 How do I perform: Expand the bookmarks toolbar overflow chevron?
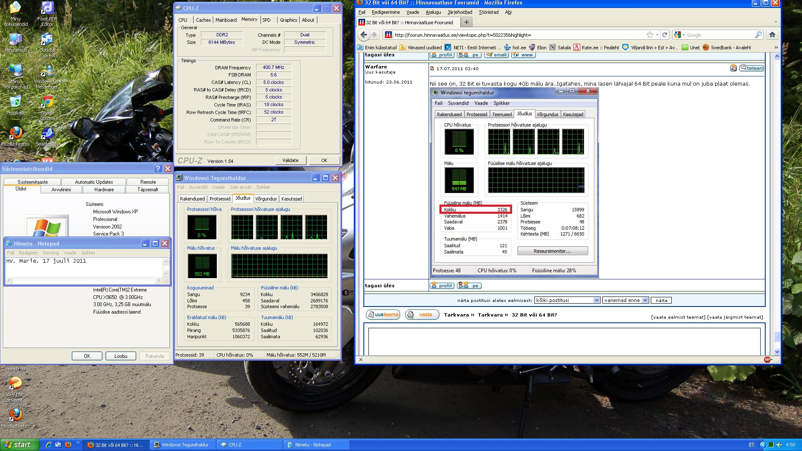tap(776, 48)
